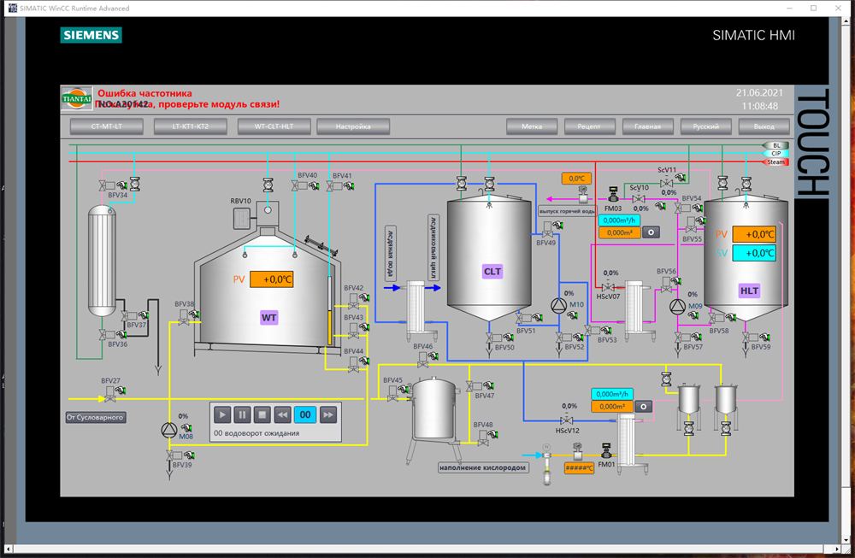This screenshot has height=558, width=855.
Task: Click the TIANTAI logo
Action: [76, 98]
